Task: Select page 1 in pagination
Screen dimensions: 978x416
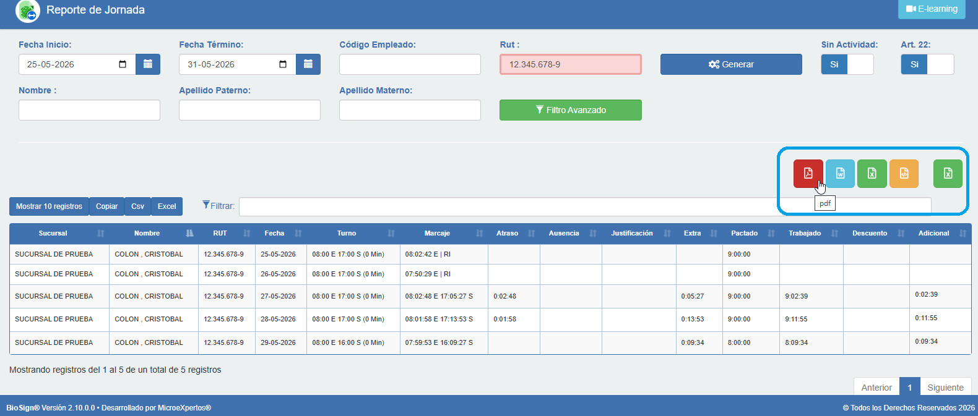Action: pyautogui.click(x=909, y=388)
